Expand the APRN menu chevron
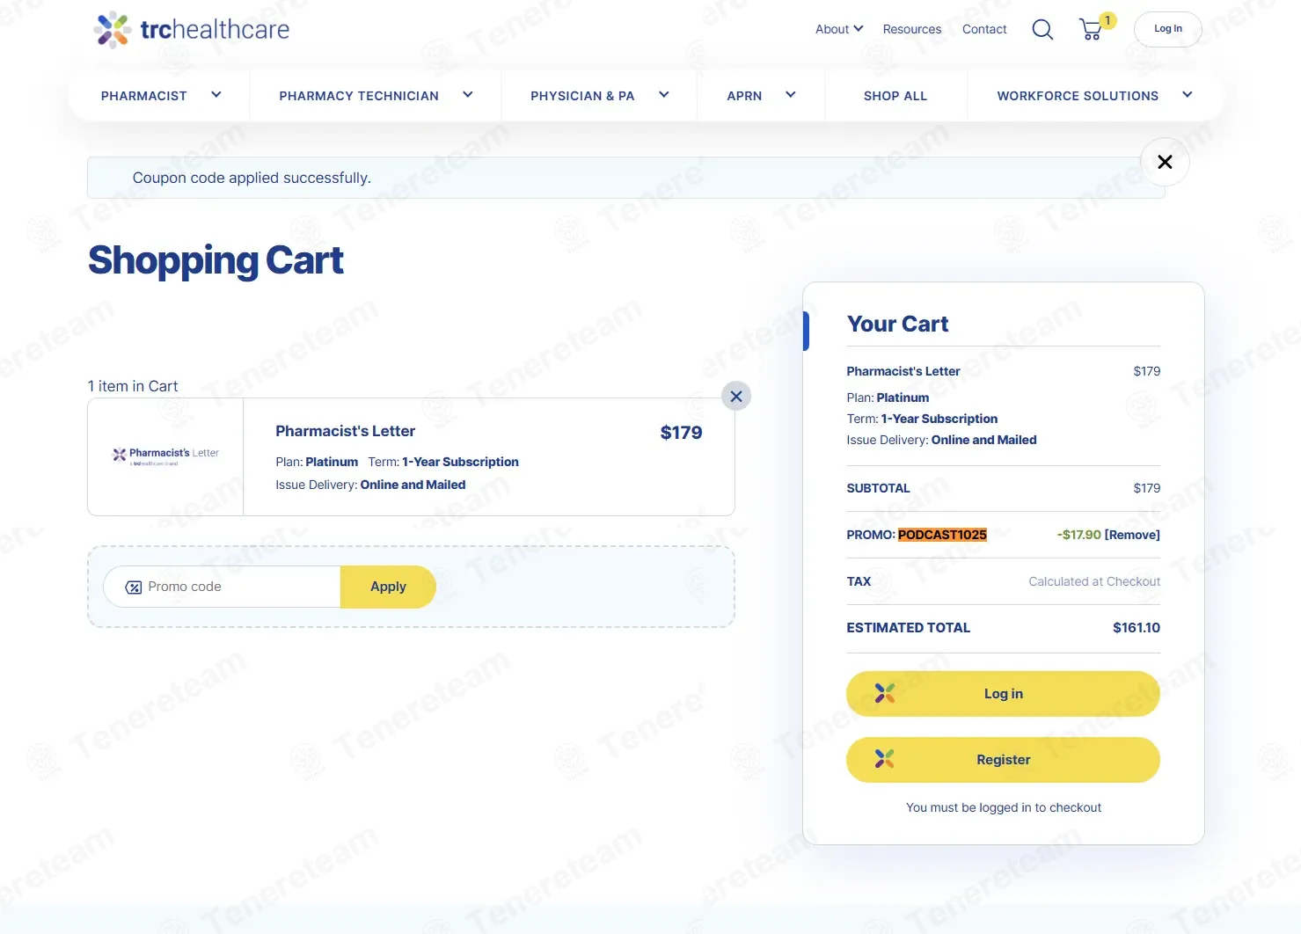This screenshot has width=1301, height=934. (791, 95)
